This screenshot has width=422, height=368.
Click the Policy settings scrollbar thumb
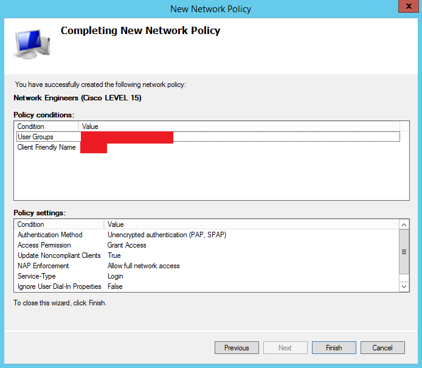tap(404, 253)
